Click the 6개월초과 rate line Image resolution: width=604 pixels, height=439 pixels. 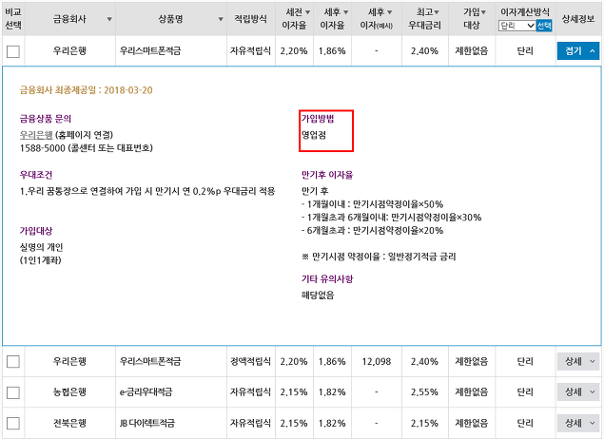pos(373,231)
